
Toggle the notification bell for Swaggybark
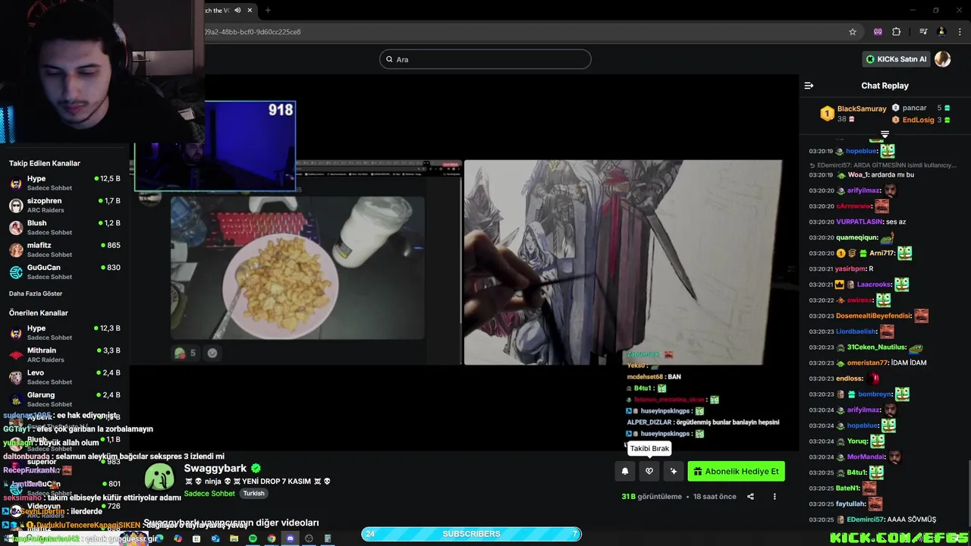[625, 472]
